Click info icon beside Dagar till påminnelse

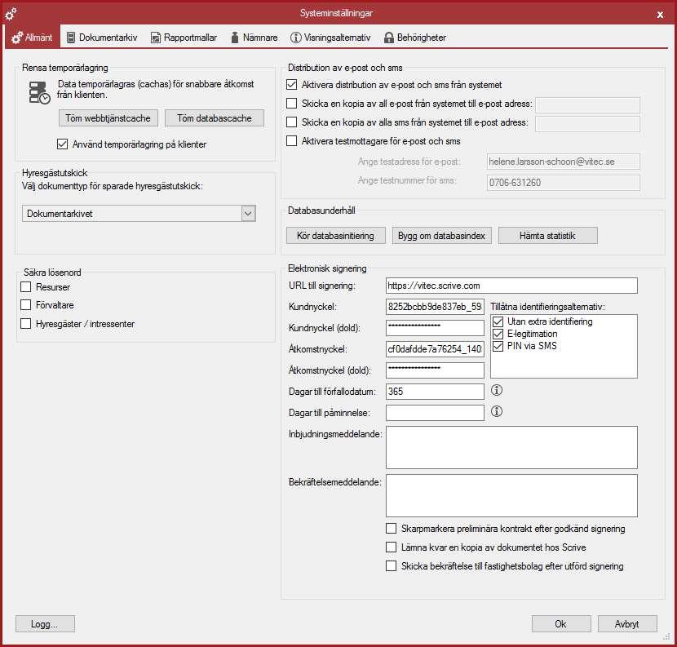[x=497, y=411]
